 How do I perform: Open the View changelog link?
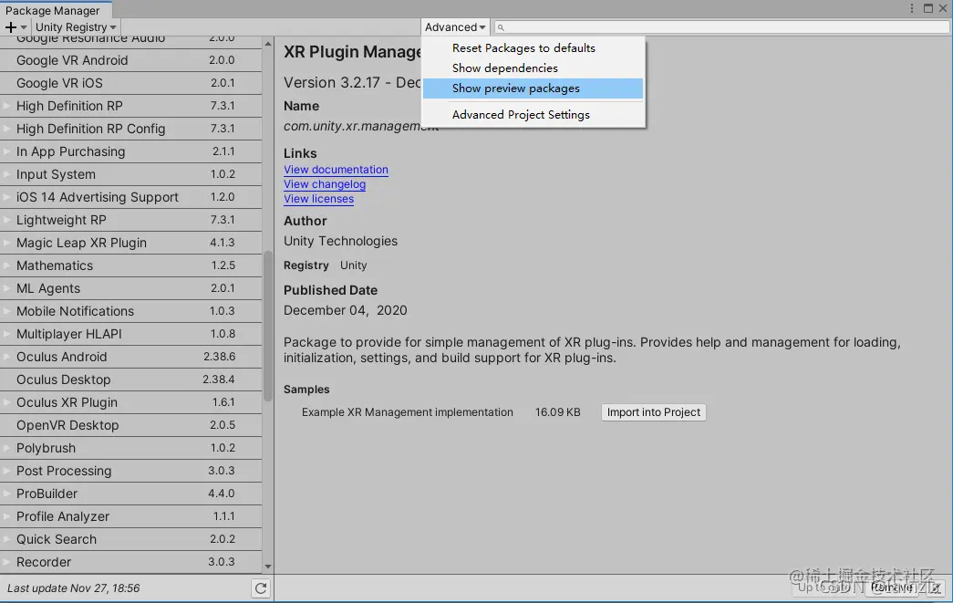point(325,184)
